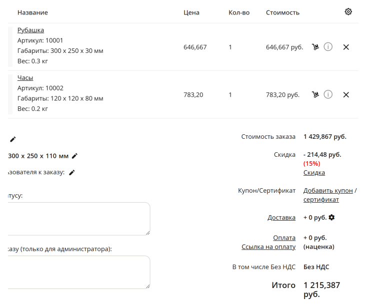Edit user comment to order pencil icon
This screenshot has height=307, width=370.
pos(72,172)
